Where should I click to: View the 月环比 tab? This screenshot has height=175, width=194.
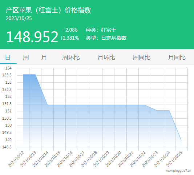[x=106, y=57]
